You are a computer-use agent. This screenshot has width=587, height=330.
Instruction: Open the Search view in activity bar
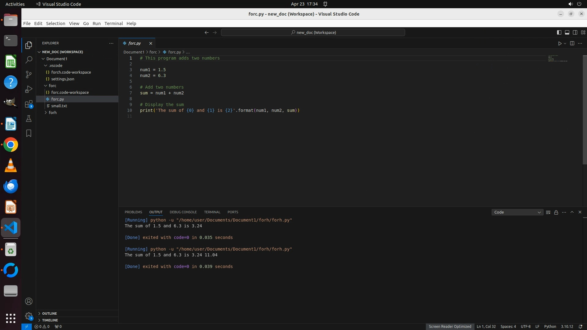coord(29,60)
